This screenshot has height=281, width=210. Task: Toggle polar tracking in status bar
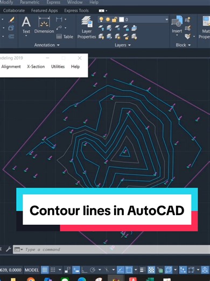(x=93, y=270)
